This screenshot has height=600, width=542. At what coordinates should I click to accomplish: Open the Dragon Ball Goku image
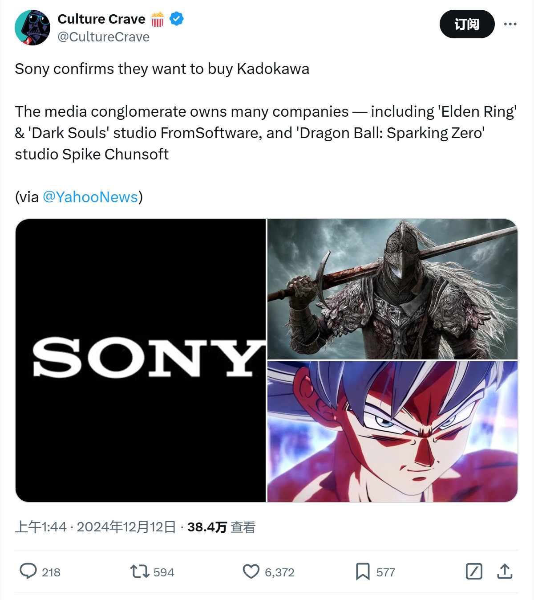click(x=392, y=431)
